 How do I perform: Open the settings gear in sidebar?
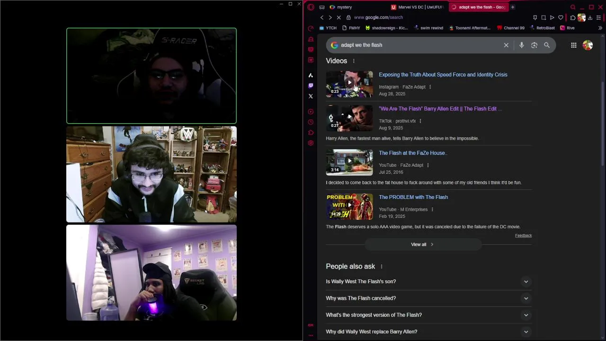pyautogui.click(x=311, y=143)
